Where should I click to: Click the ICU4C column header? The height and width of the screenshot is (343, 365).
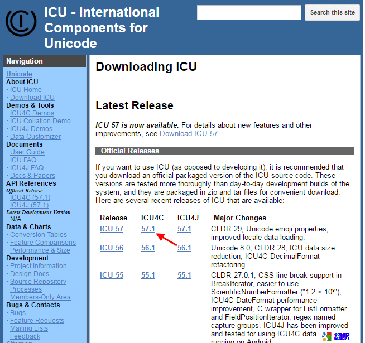(x=152, y=218)
